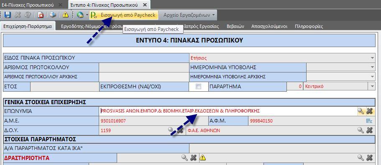This screenshot has height=165, width=381.
Task: Click the Α/Α ΠΑΡΑΡΤΗΜΑΤΟΣ ΚΑΤΑ ΙΚΑ input field
Action: [282, 148]
